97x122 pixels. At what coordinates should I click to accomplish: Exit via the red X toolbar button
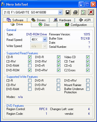tap(91, 12)
